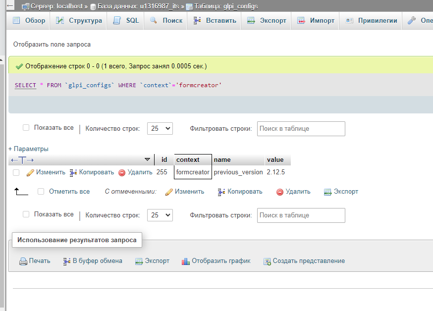Click inside the Фильтровать строки search field

(x=301, y=129)
